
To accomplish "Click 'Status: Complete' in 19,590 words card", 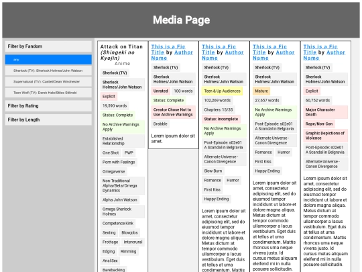I will pyautogui.click(x=118, y=115).
